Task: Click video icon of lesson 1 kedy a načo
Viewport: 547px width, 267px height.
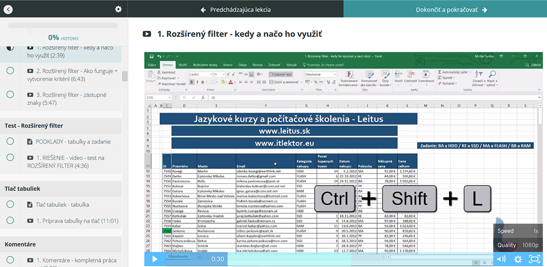Action: point(30,47)
